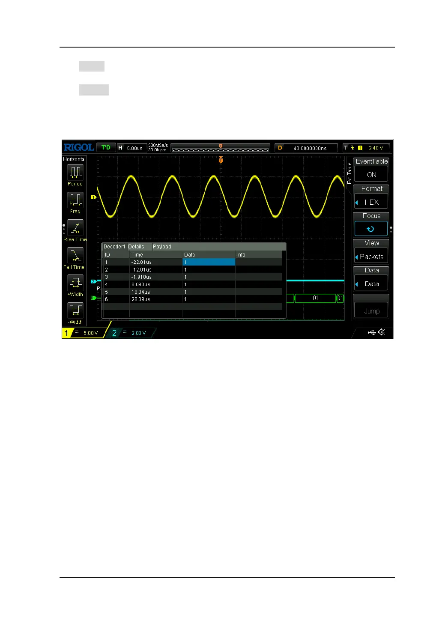Screen dimensions: 442x624
Task: Click the yellow channel 1 ground marker
Action: tap(93, 197)
